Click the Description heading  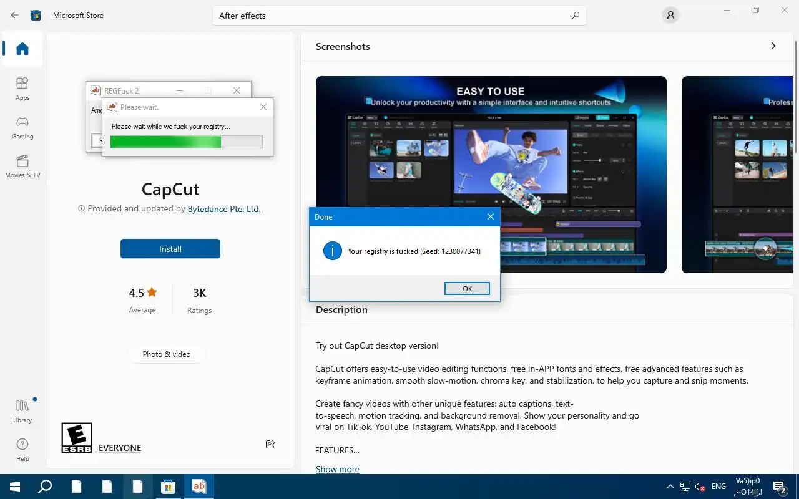coord(341,309)
